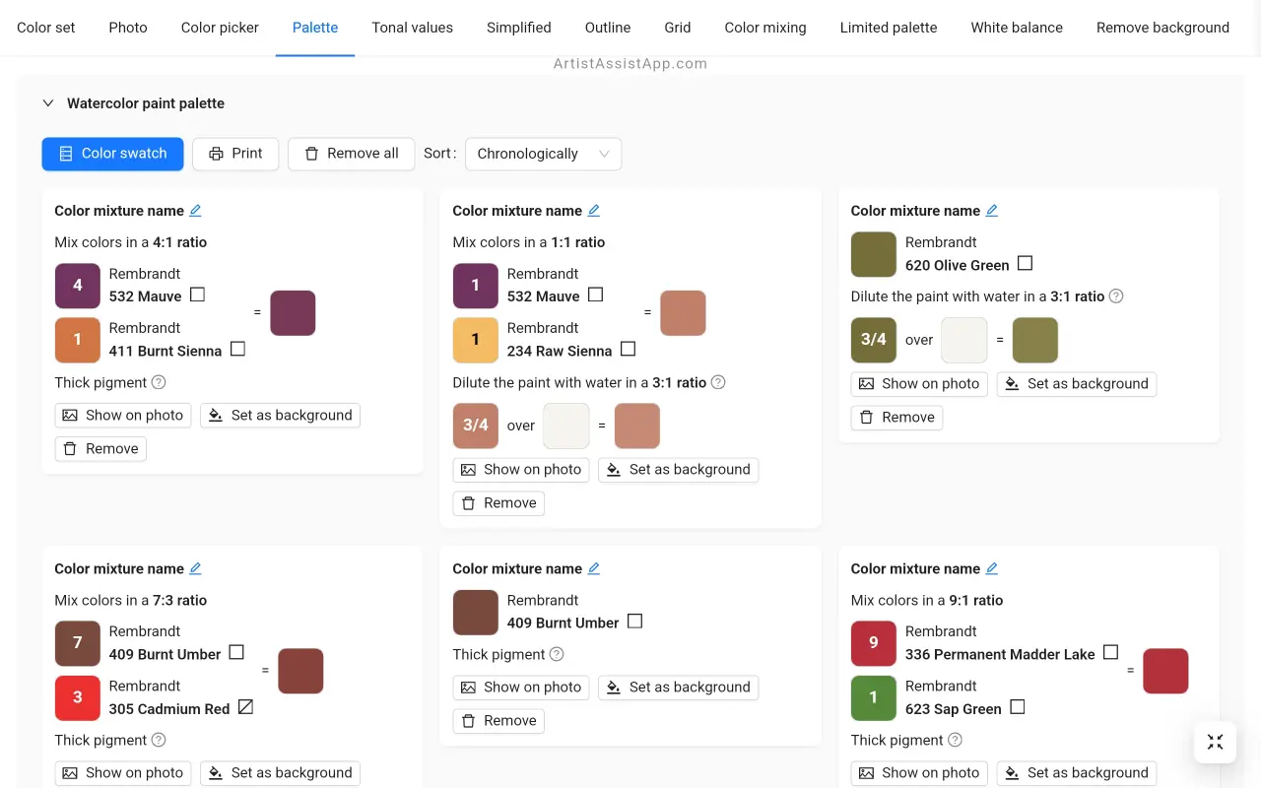
Task: Show single Burnt Umber color on photo
Action: coord(521,688)
